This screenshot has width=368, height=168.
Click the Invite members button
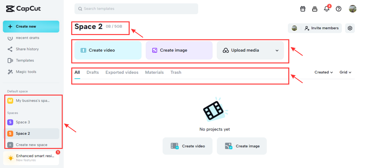click(x=321, y=28)
